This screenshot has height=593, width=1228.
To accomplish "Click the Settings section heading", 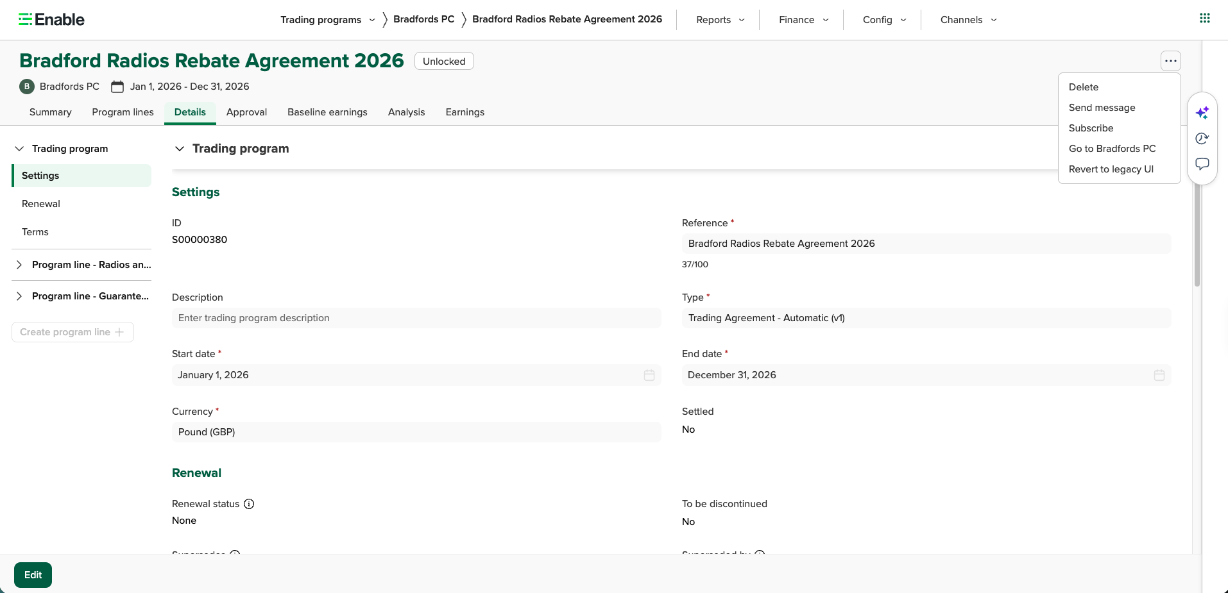I will click(x=196, y=192).
